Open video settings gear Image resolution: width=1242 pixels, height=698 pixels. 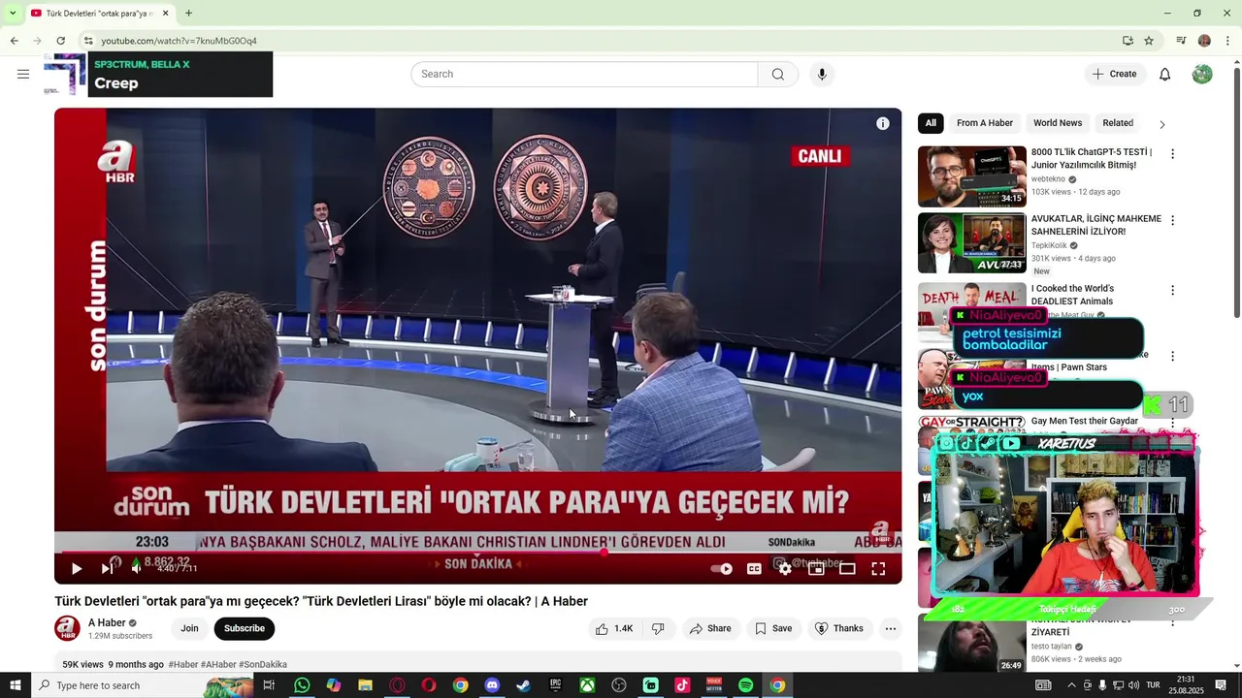[785, 569]
